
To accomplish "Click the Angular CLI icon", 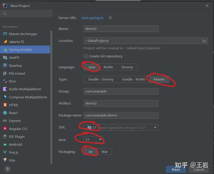I will pos(5,129).
